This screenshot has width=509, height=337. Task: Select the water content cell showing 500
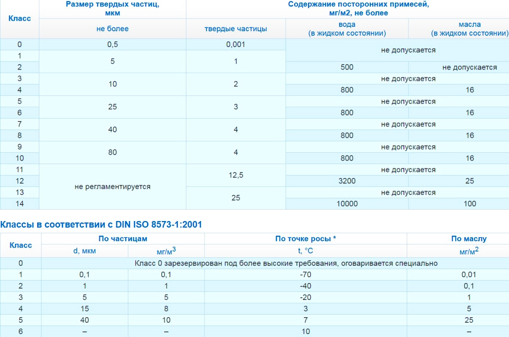347,67
